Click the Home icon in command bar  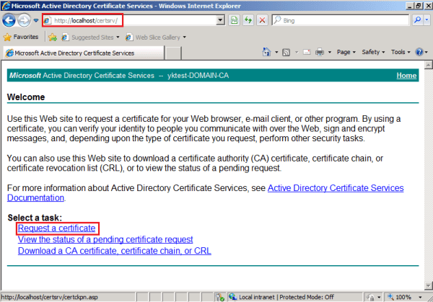(266, 52)
